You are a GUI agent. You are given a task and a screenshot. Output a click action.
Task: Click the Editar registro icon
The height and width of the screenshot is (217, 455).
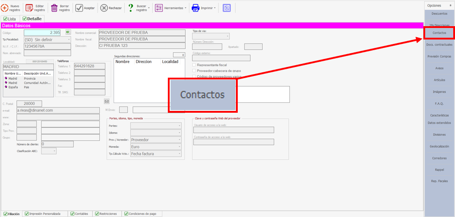pos(29,8)
